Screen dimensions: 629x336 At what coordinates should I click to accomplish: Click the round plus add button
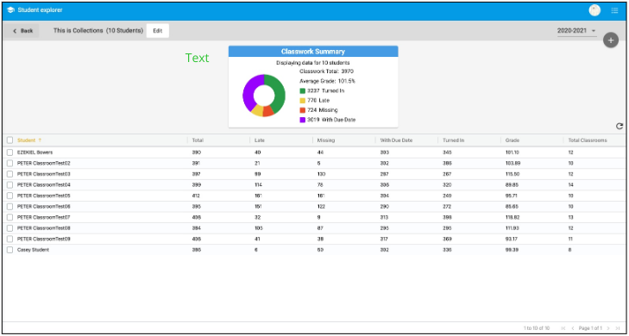click(611, 40)
